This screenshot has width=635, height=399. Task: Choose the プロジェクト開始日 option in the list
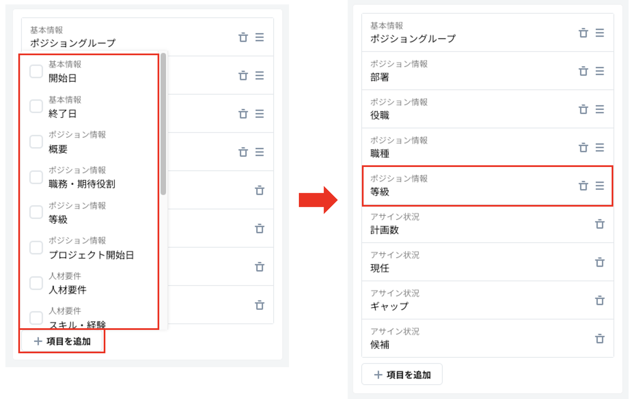tap(36, 248)
